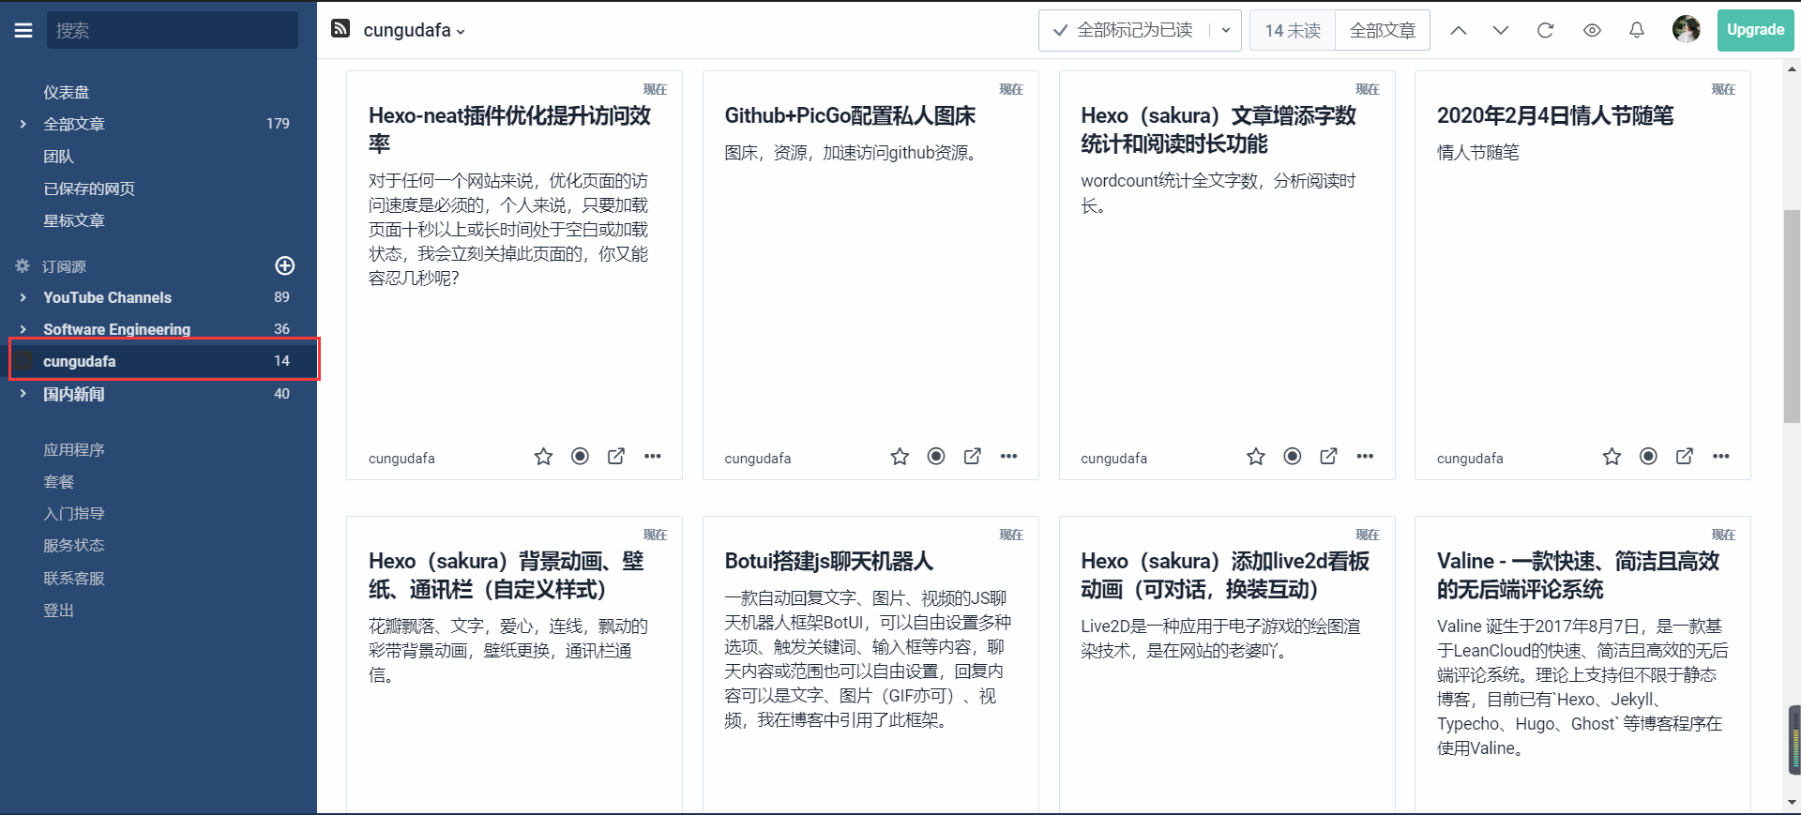The height and width of the screenshot is (815, 1801).
Task: Mark Hexo 文章增添字数统计 article as read
Action: (x=1293, y=456)
